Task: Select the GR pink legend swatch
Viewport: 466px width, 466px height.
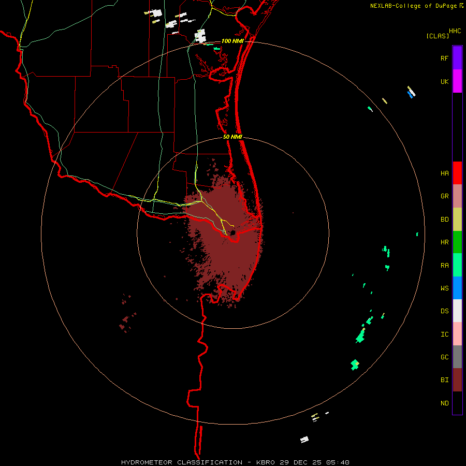Action: pyautogui.click(x=457, y=196)
